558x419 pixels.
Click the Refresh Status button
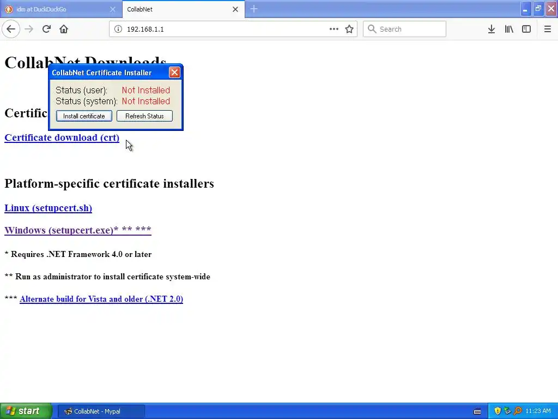click(x=144, y=116)
